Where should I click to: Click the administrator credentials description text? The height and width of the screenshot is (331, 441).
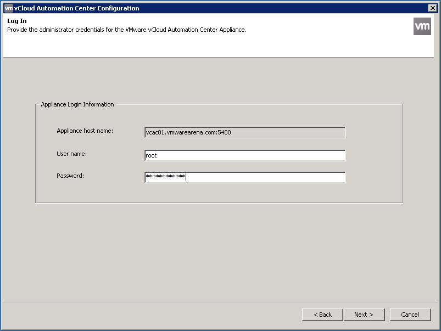pyautogui.click(x=127, y=30)
